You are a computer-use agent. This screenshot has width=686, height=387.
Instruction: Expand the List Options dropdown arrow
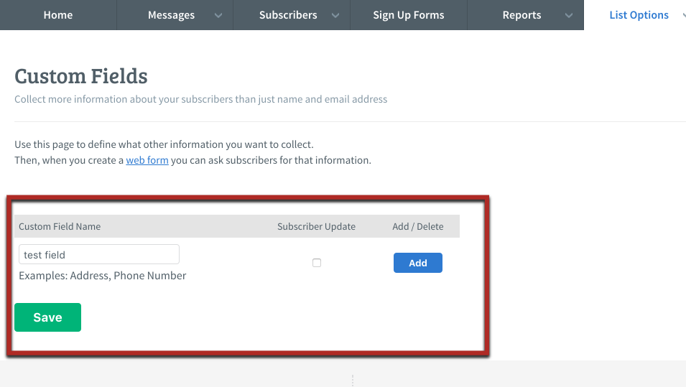[682, 15]
